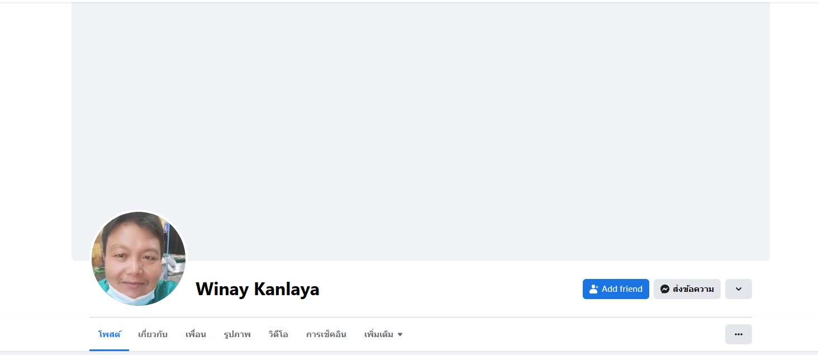Click the person-plus icon in Add friend
Image resolution: width=818 pixels, height=355 pixels.
coord(594,289)
